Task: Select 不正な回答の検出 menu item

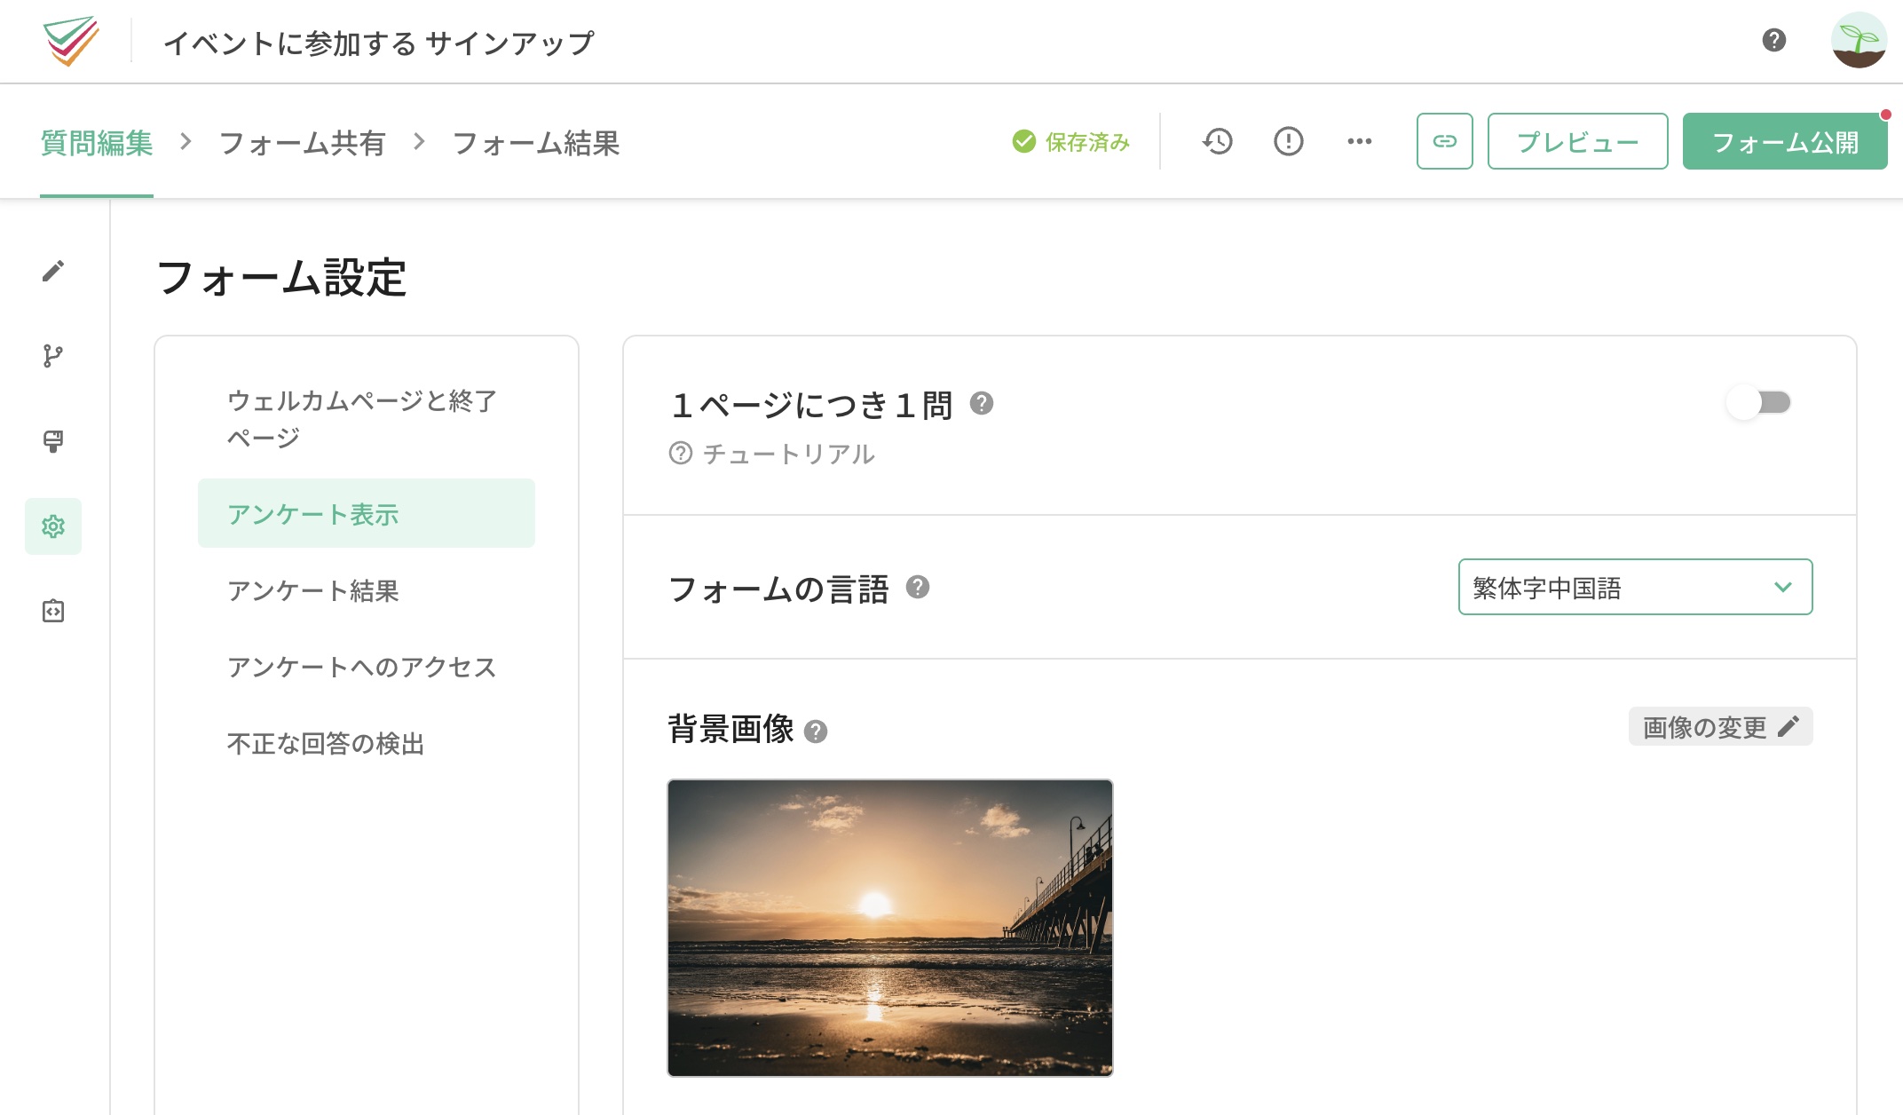Action: tap(367, 743)
